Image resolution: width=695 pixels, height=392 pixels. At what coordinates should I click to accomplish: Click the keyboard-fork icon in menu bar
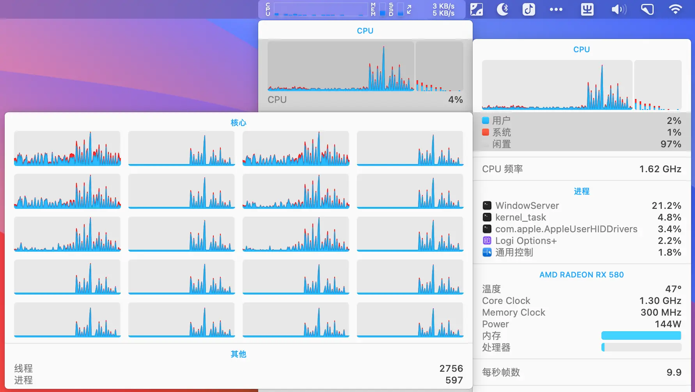587,9
